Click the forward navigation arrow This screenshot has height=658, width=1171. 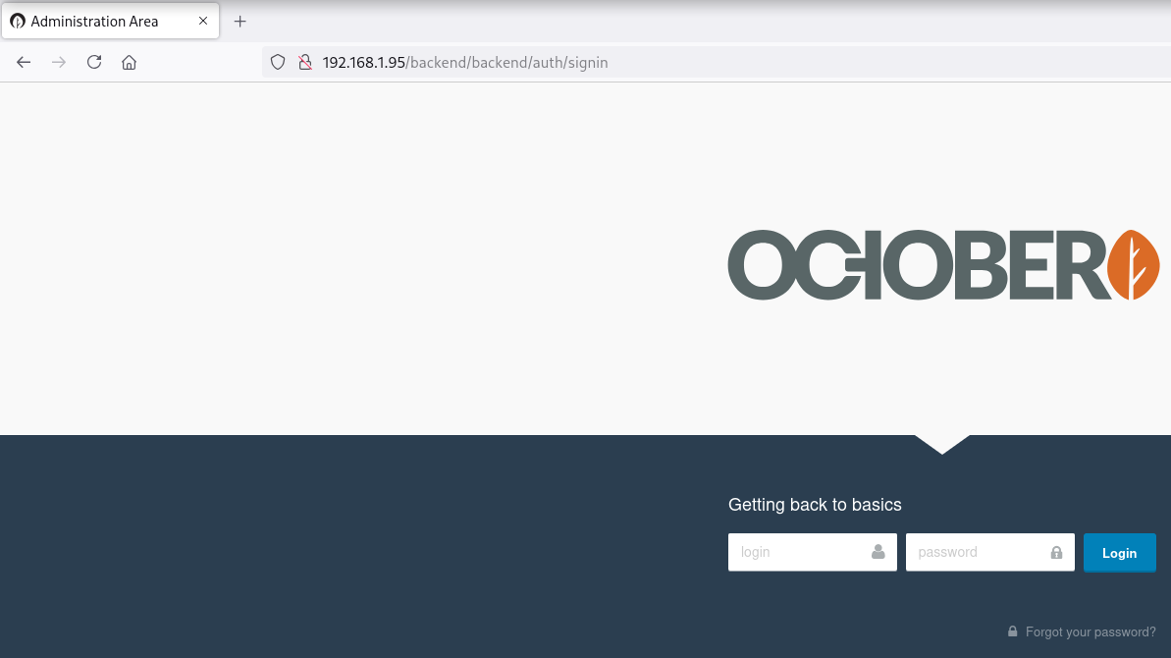click(59, 62)
